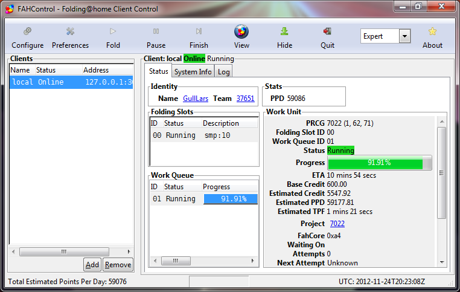This screenshot has height=292, width=460.
Task: Click the Clients Address column header
Action: 107,70
